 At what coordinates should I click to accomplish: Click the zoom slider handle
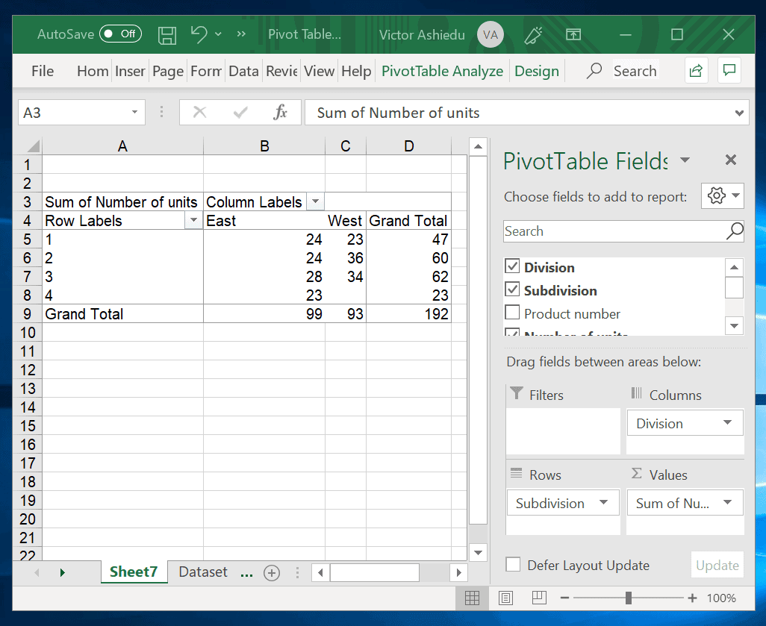(x=628, y=598)
